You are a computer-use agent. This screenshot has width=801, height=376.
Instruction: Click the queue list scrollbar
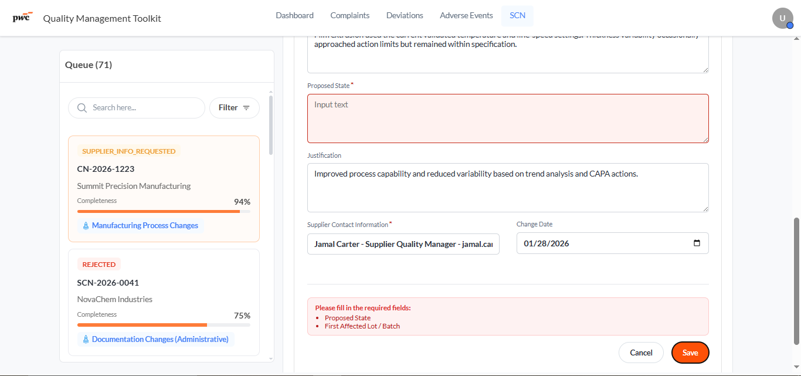pyautogui.click(x=271, y=124)
